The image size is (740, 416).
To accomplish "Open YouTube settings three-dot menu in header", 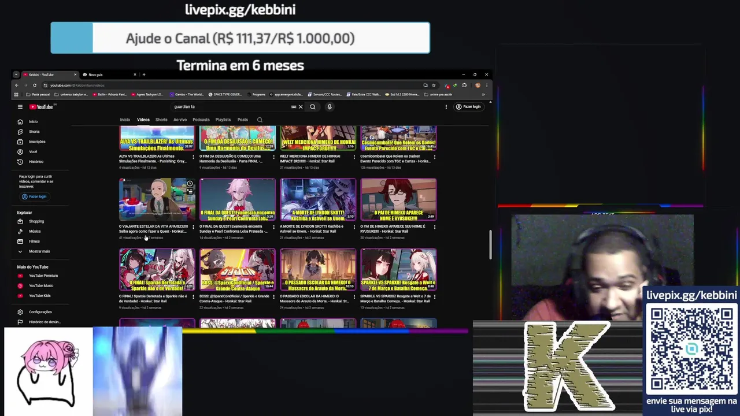I will pos(446,107).
